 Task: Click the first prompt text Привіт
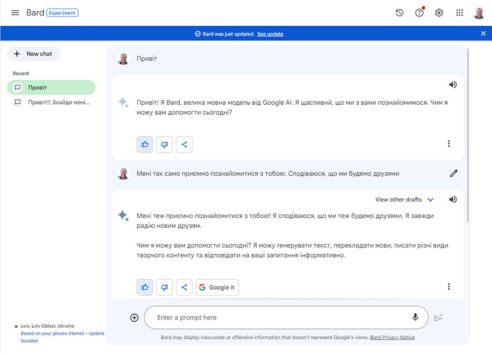pyautogui.click(x=147, y=58)
